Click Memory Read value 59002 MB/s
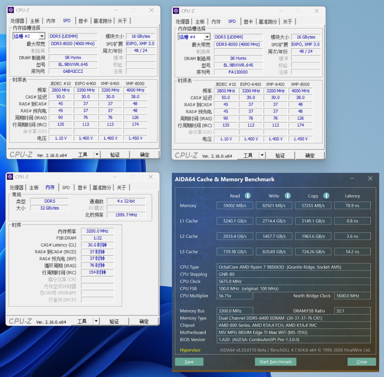This screenshot has width=384, height=377. 234,205
